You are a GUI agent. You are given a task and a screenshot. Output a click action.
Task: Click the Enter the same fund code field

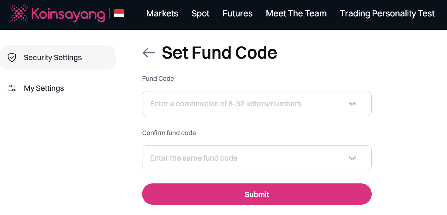(x=243, y=158)
